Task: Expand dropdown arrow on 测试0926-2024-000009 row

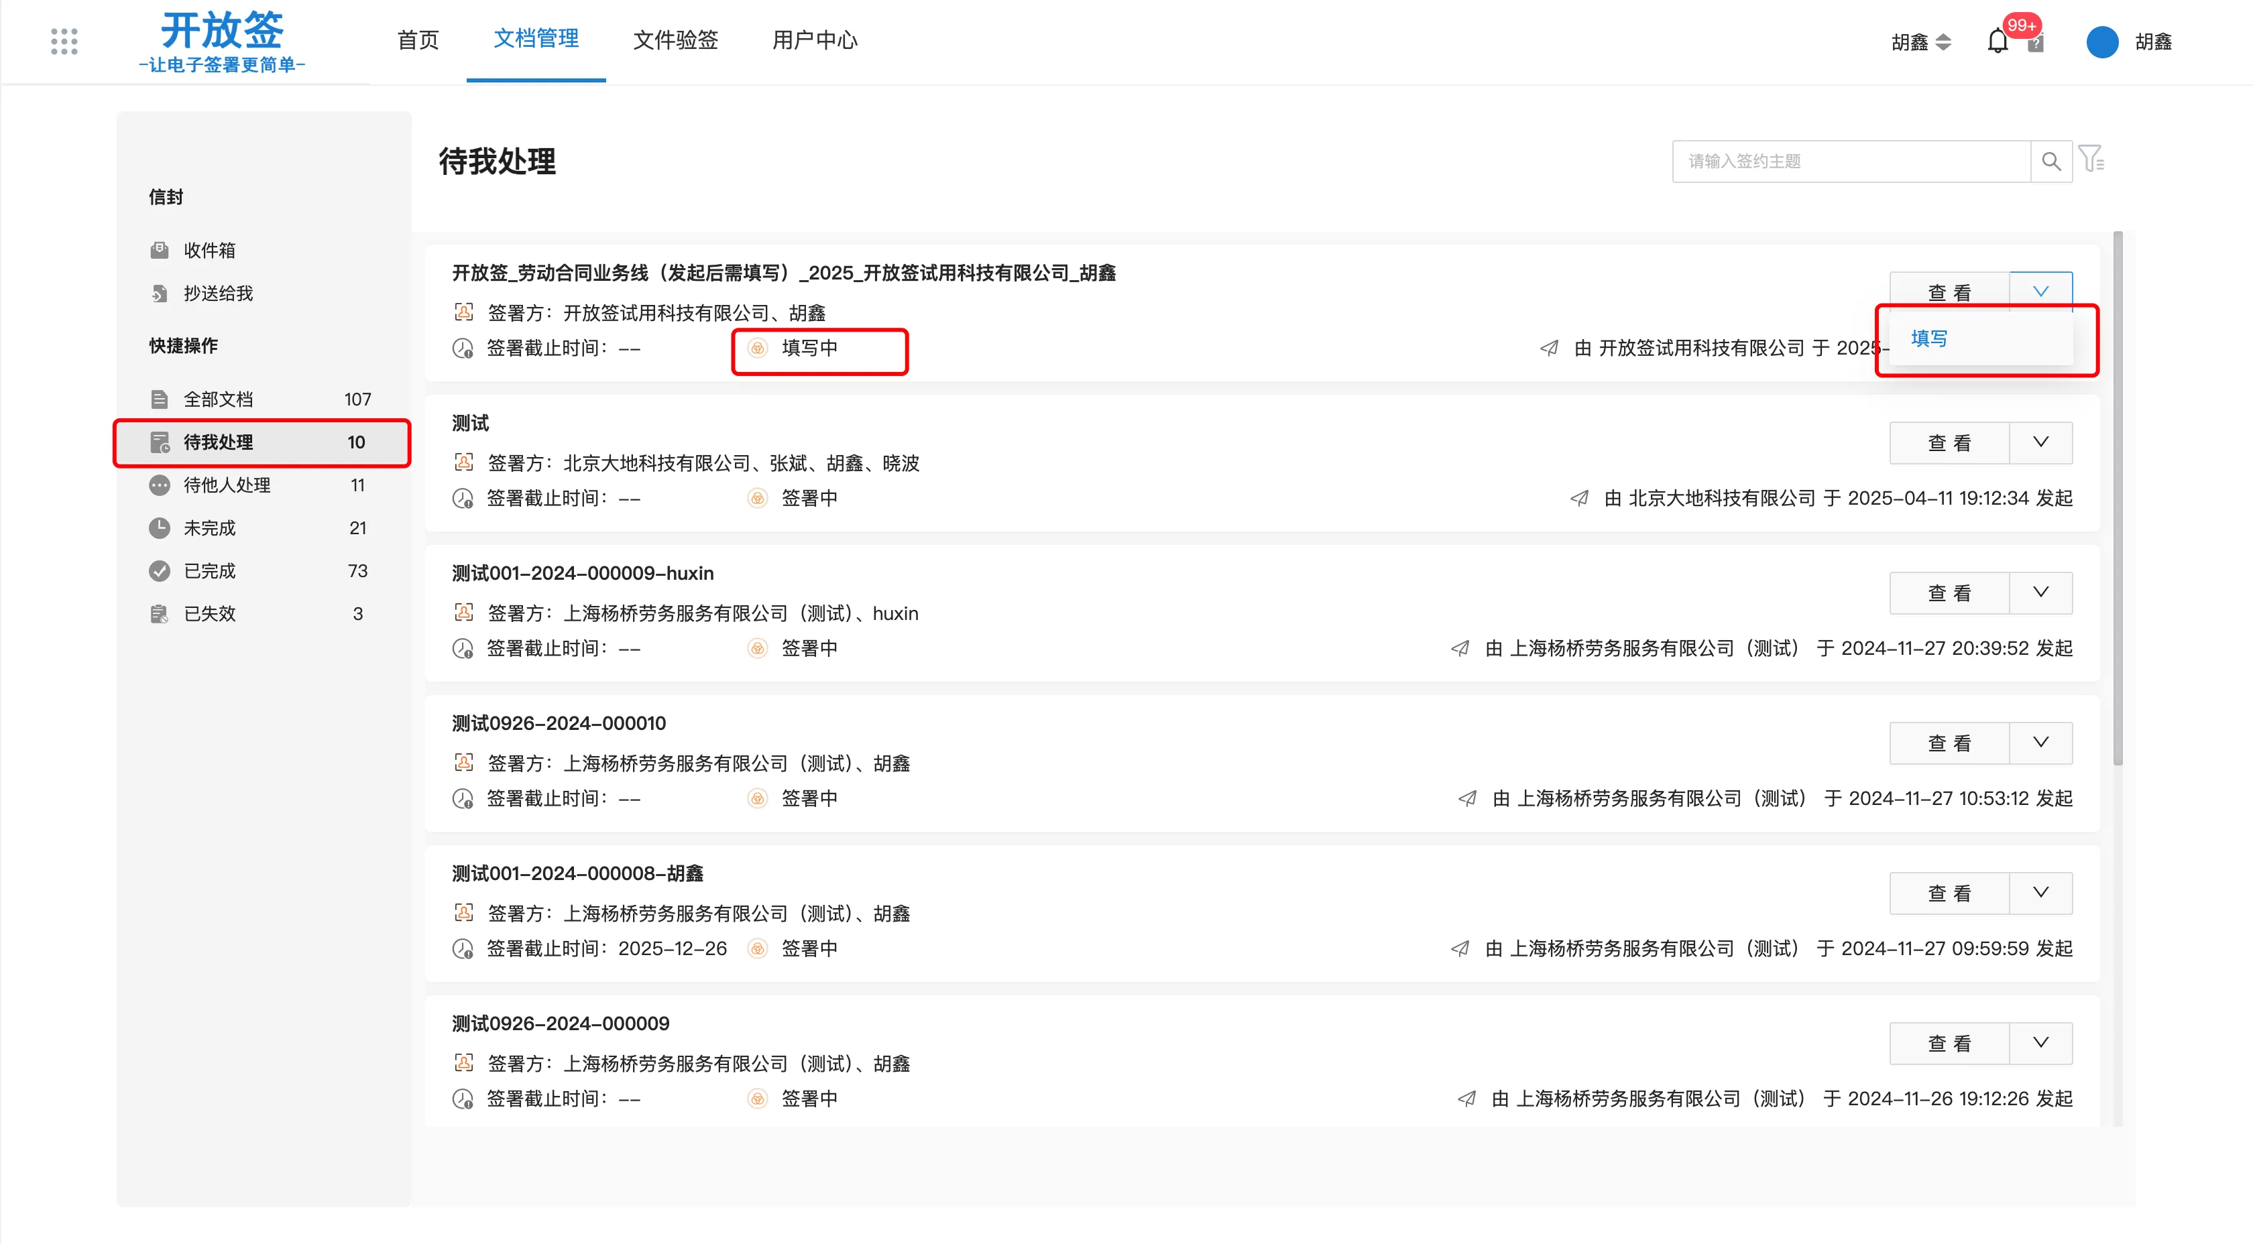Action: click(2040, 1042)
